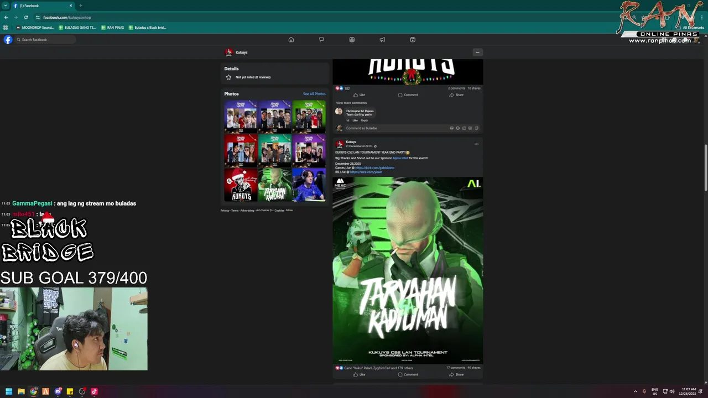Screen dimensions: 708x398
Task: Comment on the Taryahan tournament post
Action: [x=408, y=375]
